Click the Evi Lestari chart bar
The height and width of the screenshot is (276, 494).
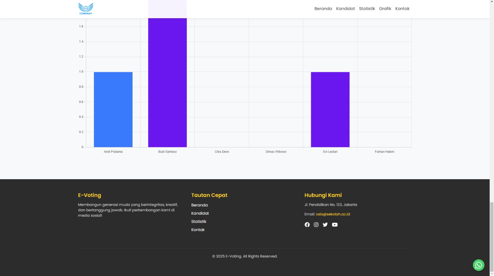click(330, 109)
